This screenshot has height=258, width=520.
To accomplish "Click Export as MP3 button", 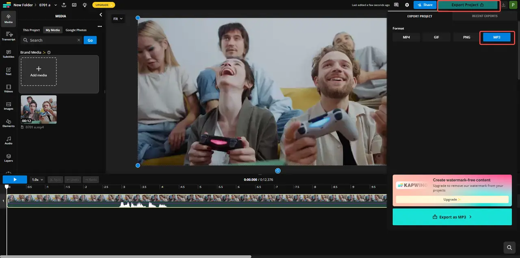I will tap(452, 217).
